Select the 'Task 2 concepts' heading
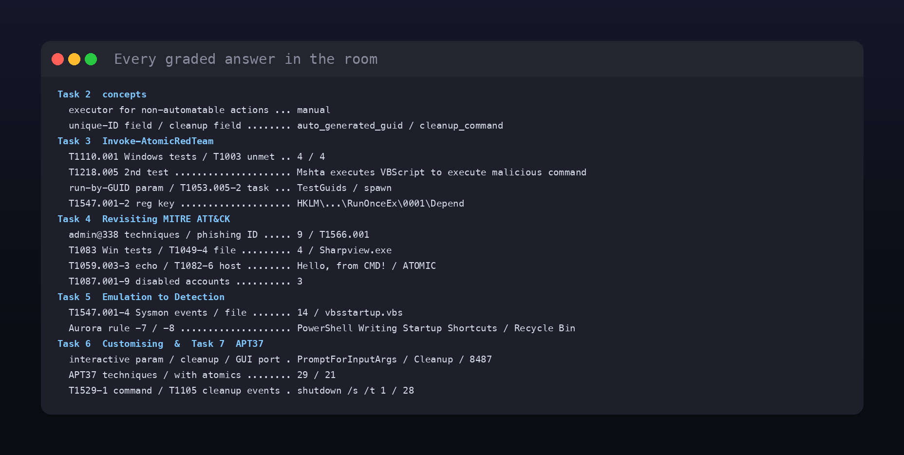Viewport: 904px width, 455px height. pyautogui.click(x=102, y=94)
